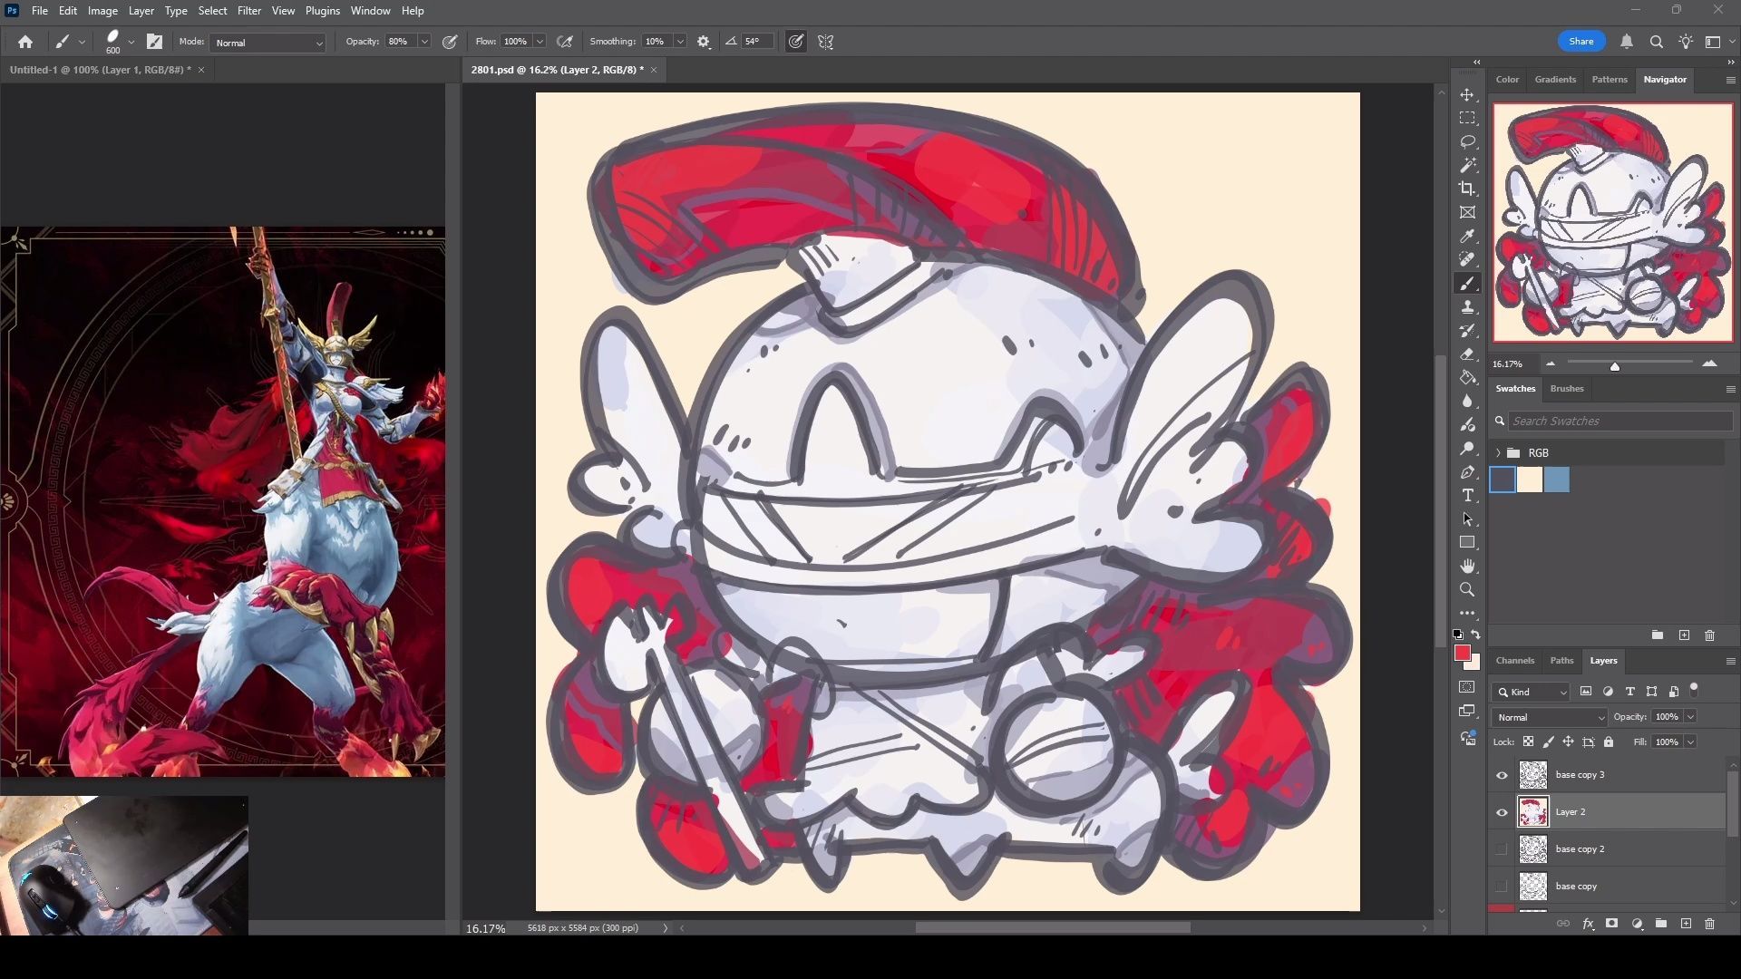Screen dimensions: 1741x979
Task: Hide the Layer 2 layer
Action: click(1502, 812)
